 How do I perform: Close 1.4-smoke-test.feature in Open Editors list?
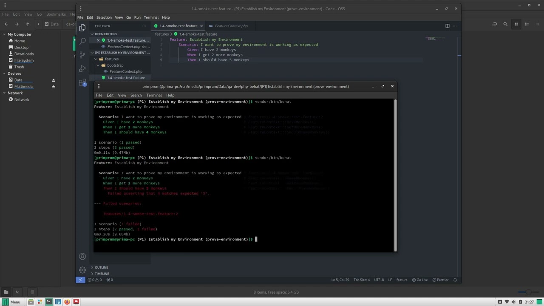point(98,40)
